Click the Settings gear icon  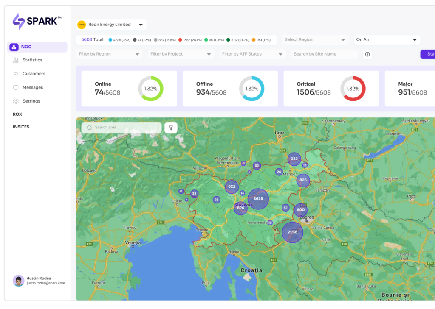click(x=16, y=101)
